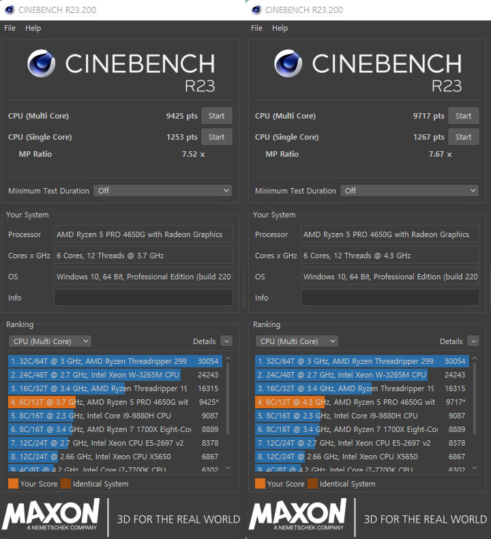
Task: Click Processor field in left window
Action: 143,234
